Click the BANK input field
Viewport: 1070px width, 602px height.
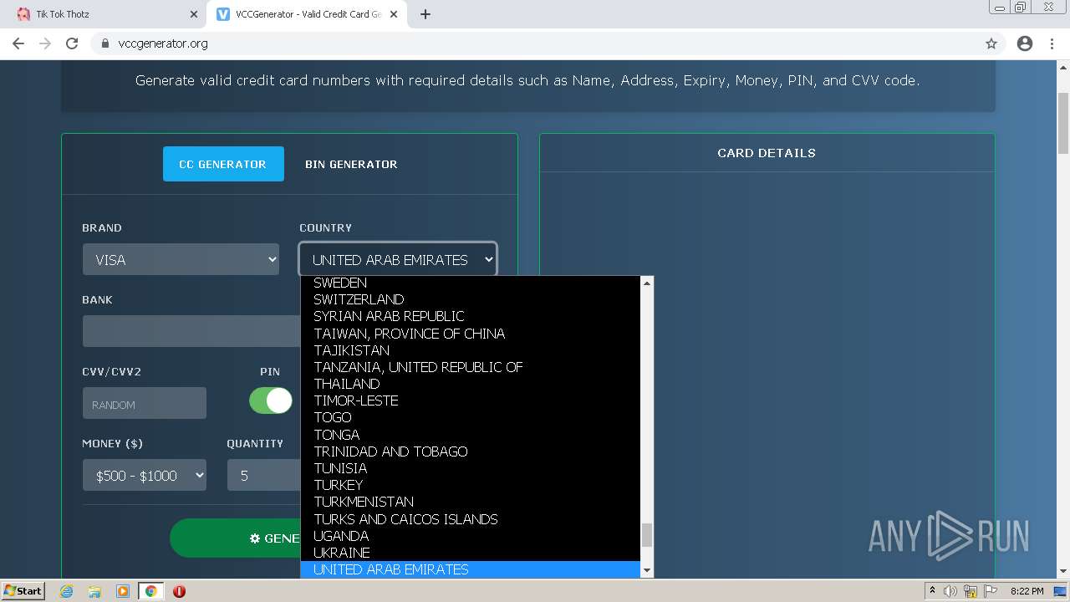click(x=191, y=331)
